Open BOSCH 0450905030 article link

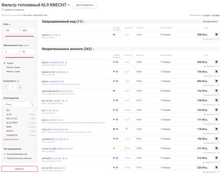[x=55, y=63]
